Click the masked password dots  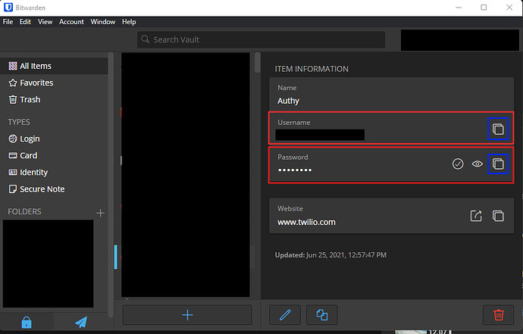295,170
